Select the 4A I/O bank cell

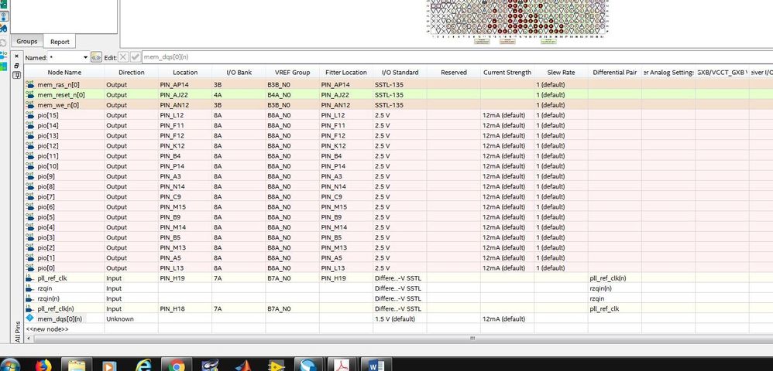pyautogui.click(x=239, y=95)
